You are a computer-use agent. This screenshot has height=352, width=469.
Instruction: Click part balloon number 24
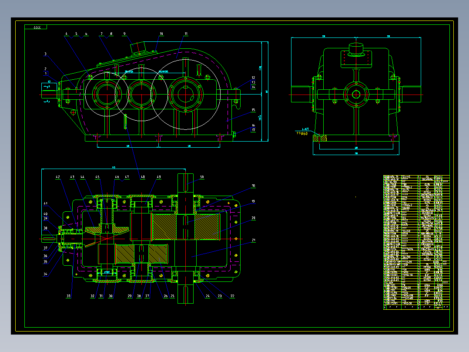208,296
